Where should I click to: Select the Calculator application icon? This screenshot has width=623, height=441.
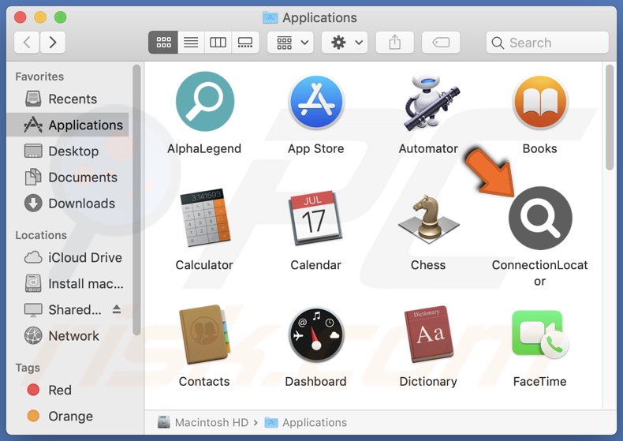pyautogui.click(x=205, y=218)
